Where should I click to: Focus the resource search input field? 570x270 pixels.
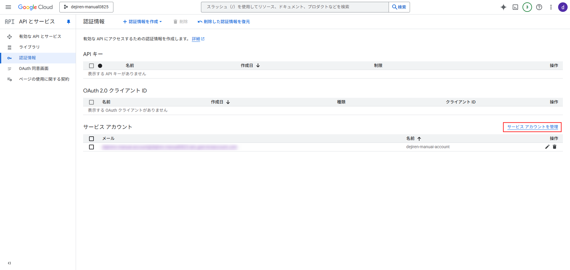pos(294,7)
